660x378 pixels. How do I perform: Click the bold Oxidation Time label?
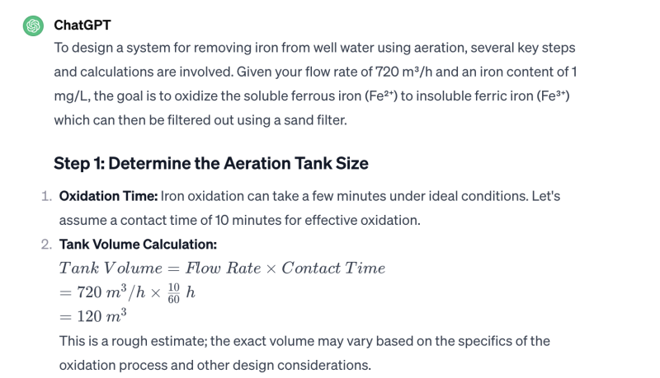[x=108, y=196]
